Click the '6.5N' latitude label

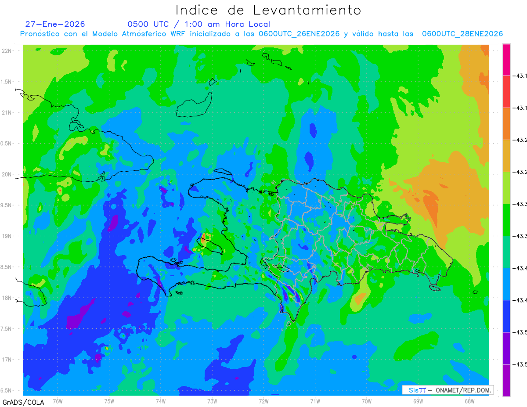coord(7,390)
